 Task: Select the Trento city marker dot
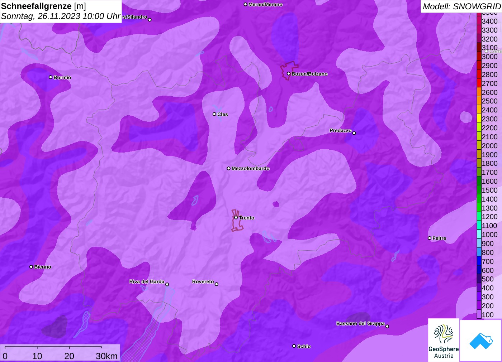[x=236, y=217]
